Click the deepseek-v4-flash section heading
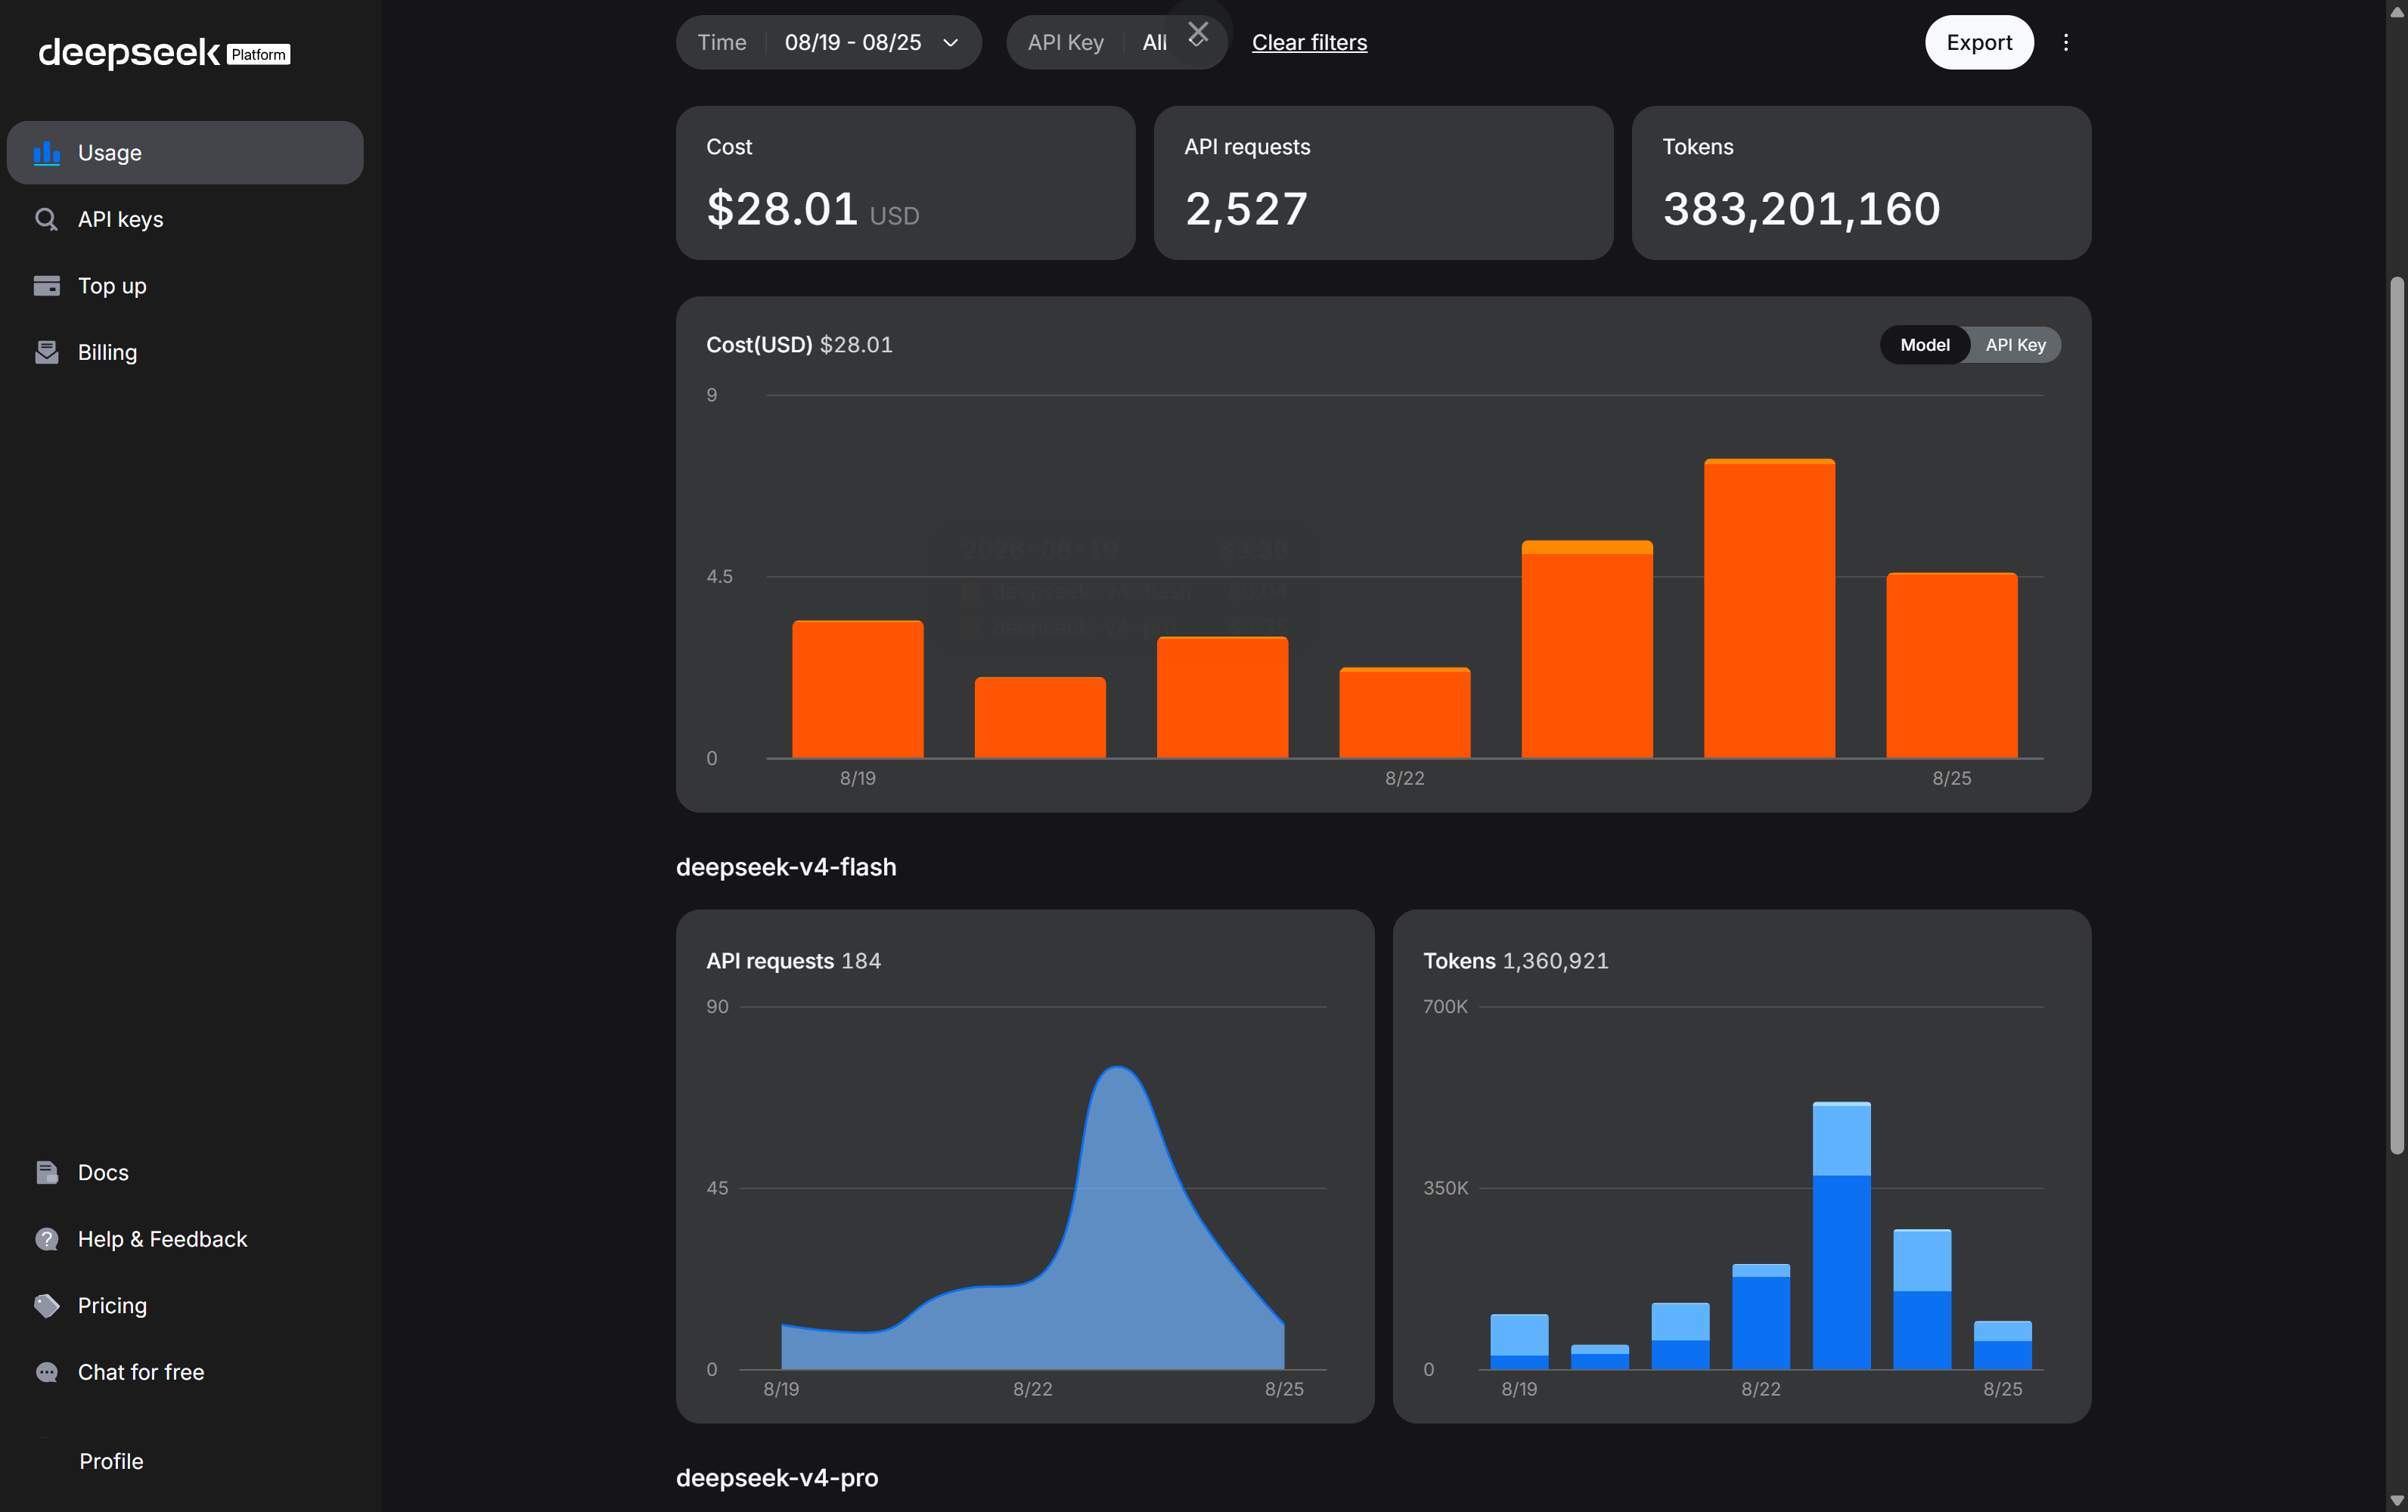2408x1512 pixels. pyautogui.click(x=786, y=866)
